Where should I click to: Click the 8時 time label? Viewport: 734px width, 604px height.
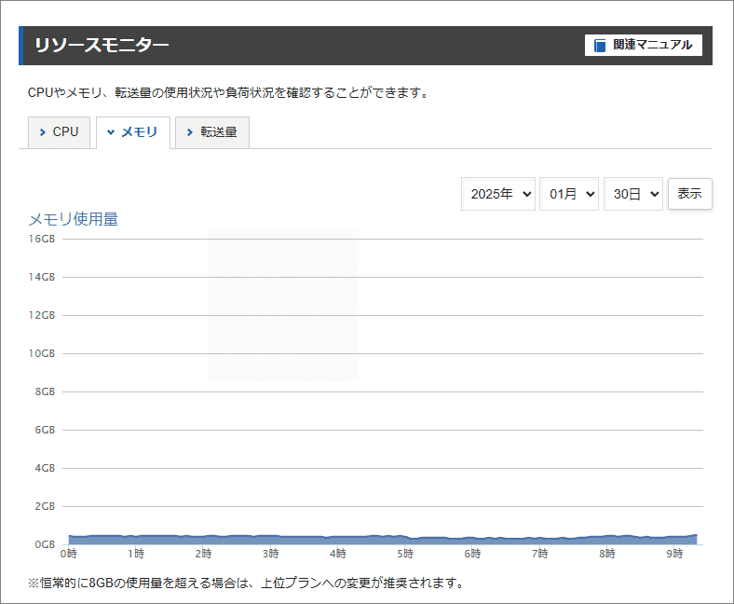point(607,554)
